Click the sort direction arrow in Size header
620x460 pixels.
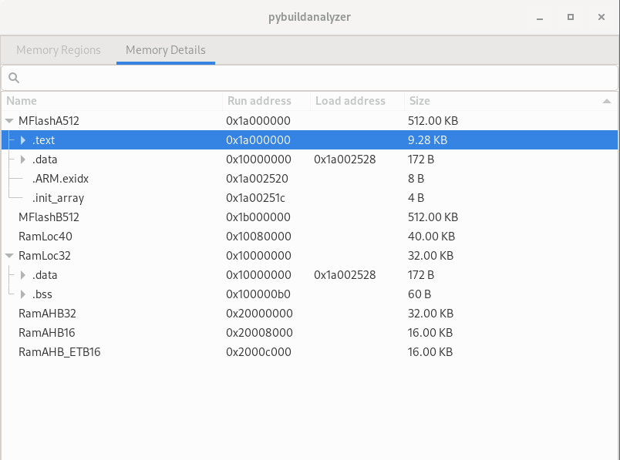[x=607, y=101]
